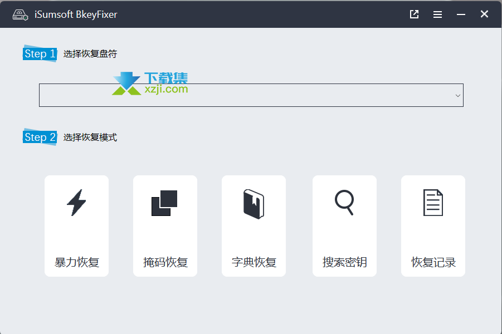The image size is (502, 334).
Task: Click the lightning bolt brute-force recovery icon
Action: (76, 203)
